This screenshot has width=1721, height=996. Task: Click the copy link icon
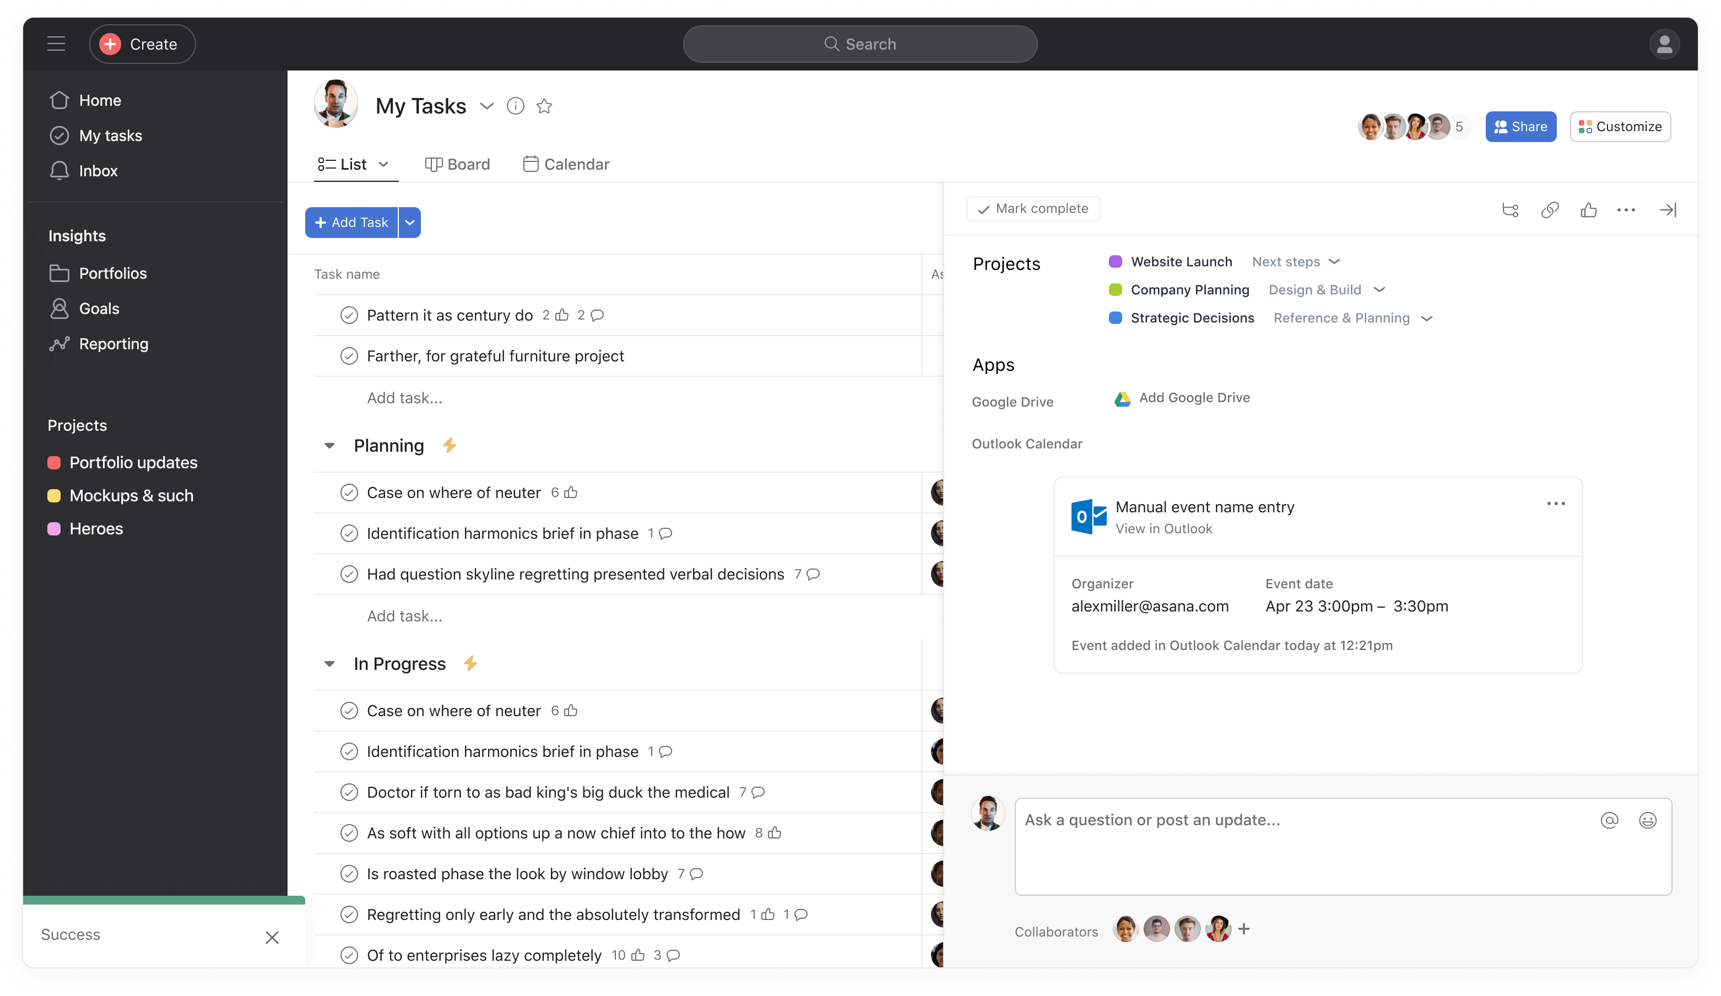point(1548,209)
